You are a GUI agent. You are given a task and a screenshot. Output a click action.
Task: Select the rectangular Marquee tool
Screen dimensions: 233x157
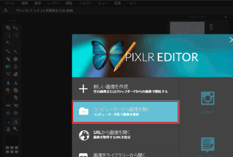click(8, 35)
